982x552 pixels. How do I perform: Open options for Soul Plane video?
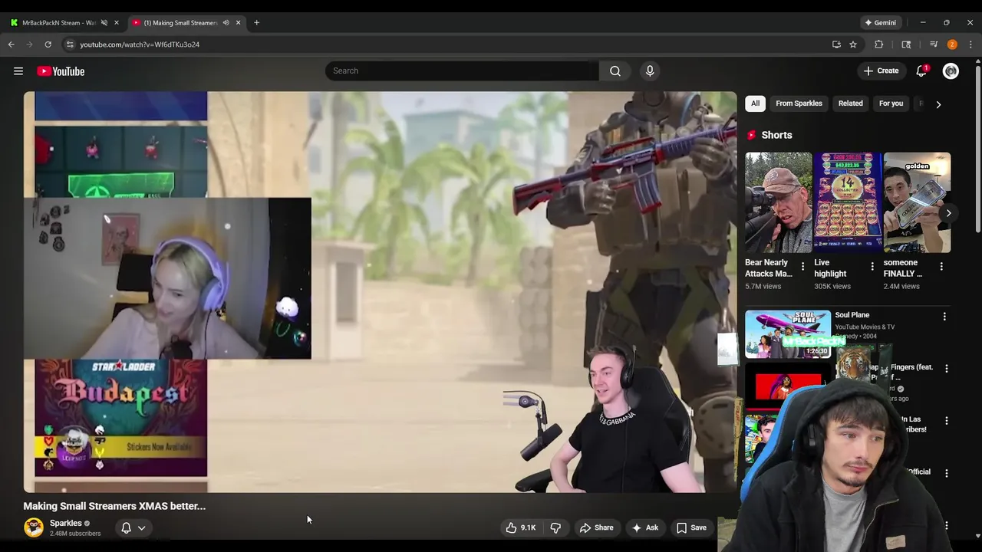(x=944, y=316)
